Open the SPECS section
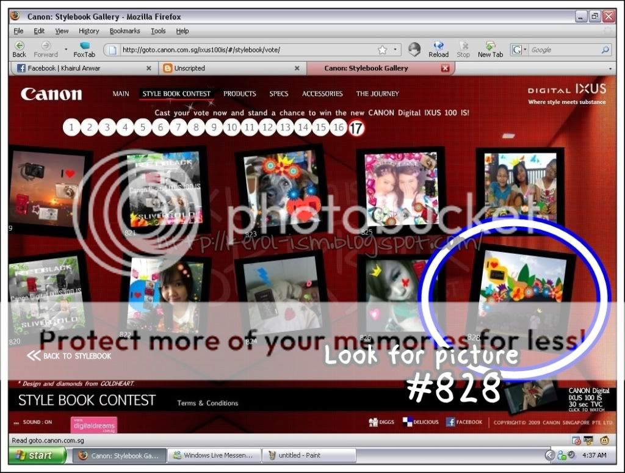Screen dimensions: 625x473 [x=278, y=93]
